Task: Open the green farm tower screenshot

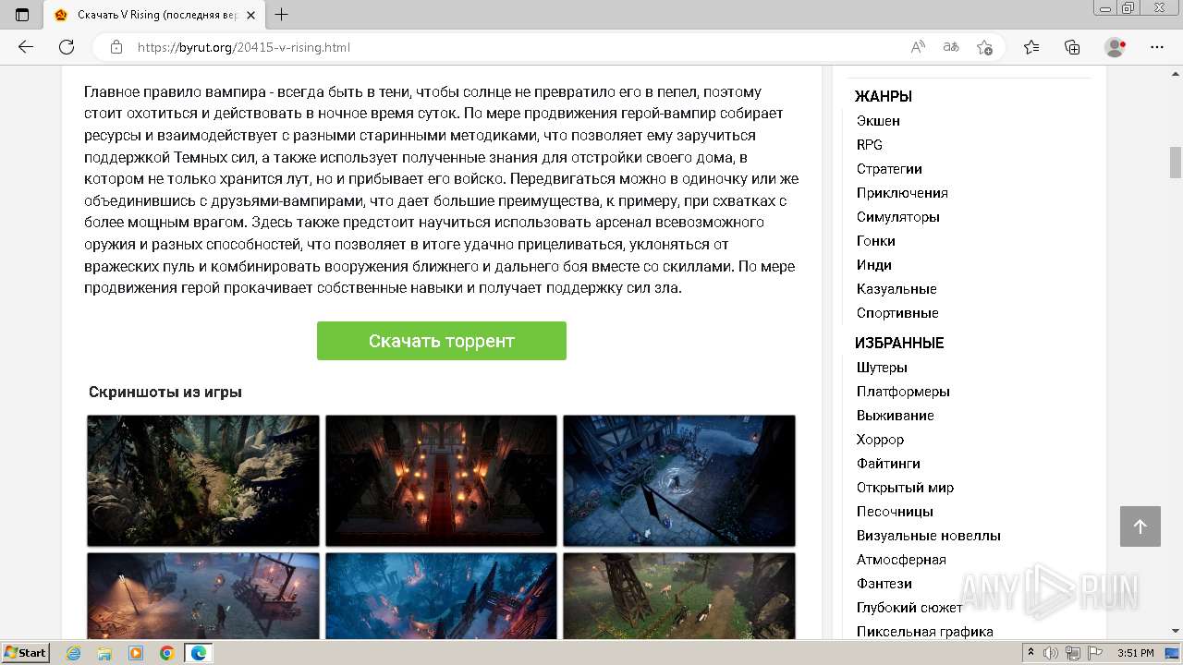Action: click(679, 596)
